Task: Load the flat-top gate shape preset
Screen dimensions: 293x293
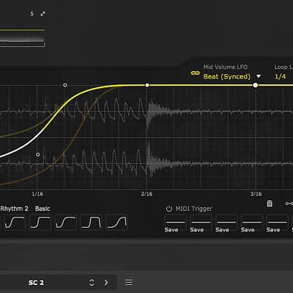Action: 92,223
